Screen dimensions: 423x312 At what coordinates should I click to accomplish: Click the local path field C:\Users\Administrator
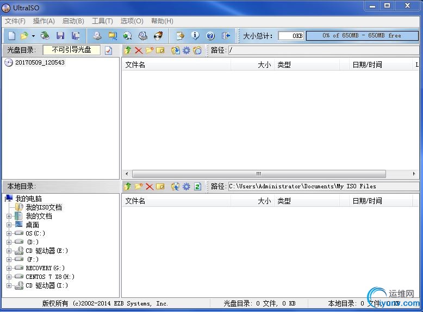point(323,186)
